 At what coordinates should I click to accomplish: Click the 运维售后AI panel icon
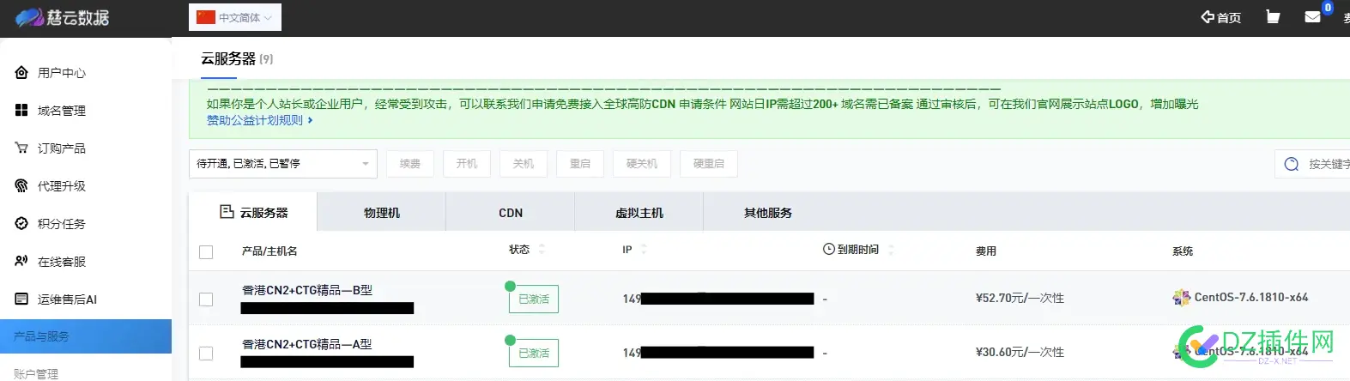coord(21,299)
